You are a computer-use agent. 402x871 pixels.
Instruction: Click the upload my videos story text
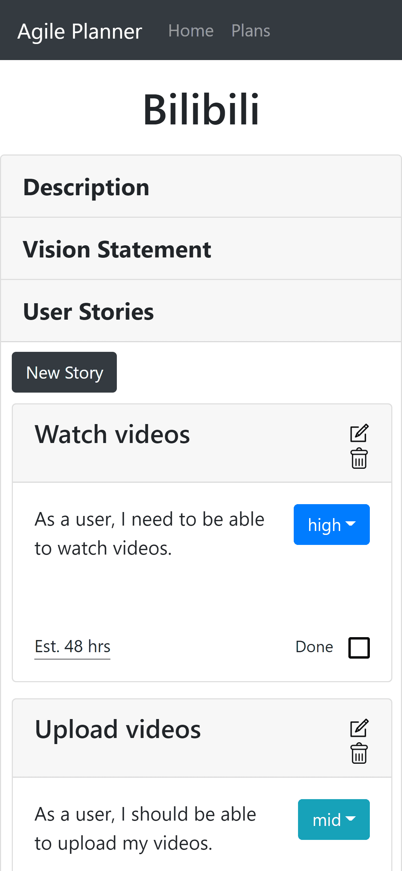(145, 829)
